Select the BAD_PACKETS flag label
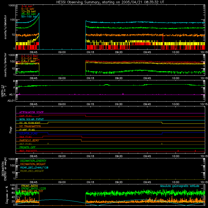Image resolution: width=208 pixels, height=208 pixels. [28, 151]
